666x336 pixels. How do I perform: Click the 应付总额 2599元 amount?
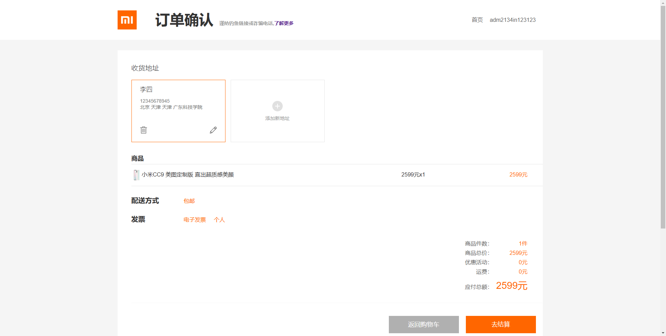pyautogui.click(x=512, y=285)
